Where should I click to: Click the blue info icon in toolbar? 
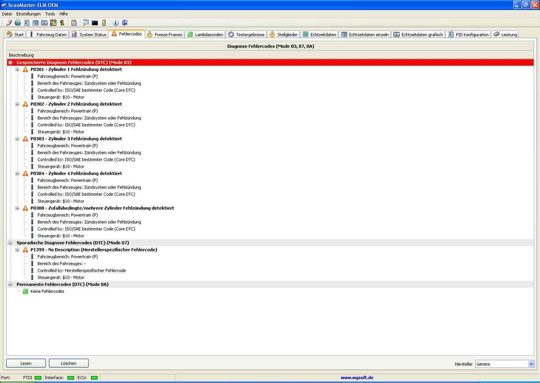(x=116, y=23)
